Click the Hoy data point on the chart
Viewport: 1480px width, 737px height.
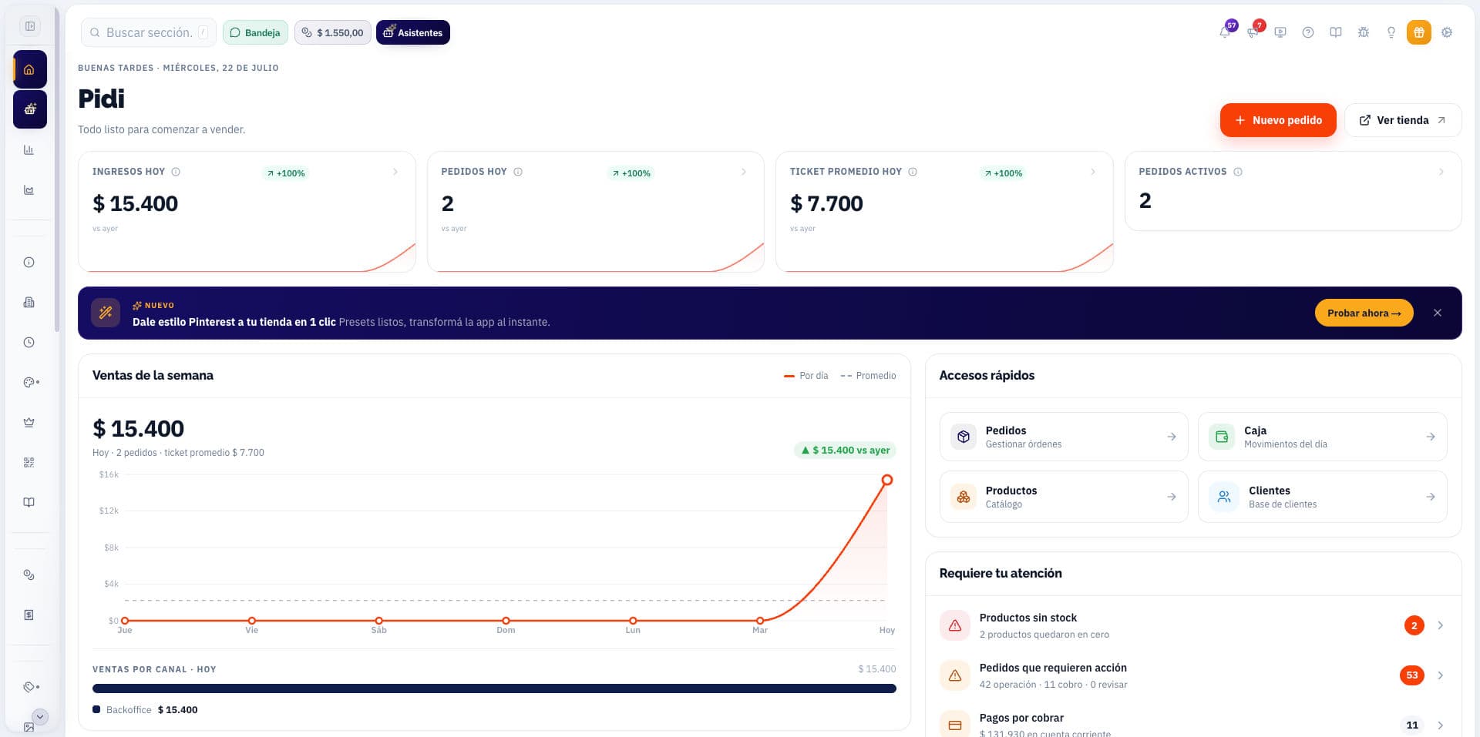click(887, 480)
